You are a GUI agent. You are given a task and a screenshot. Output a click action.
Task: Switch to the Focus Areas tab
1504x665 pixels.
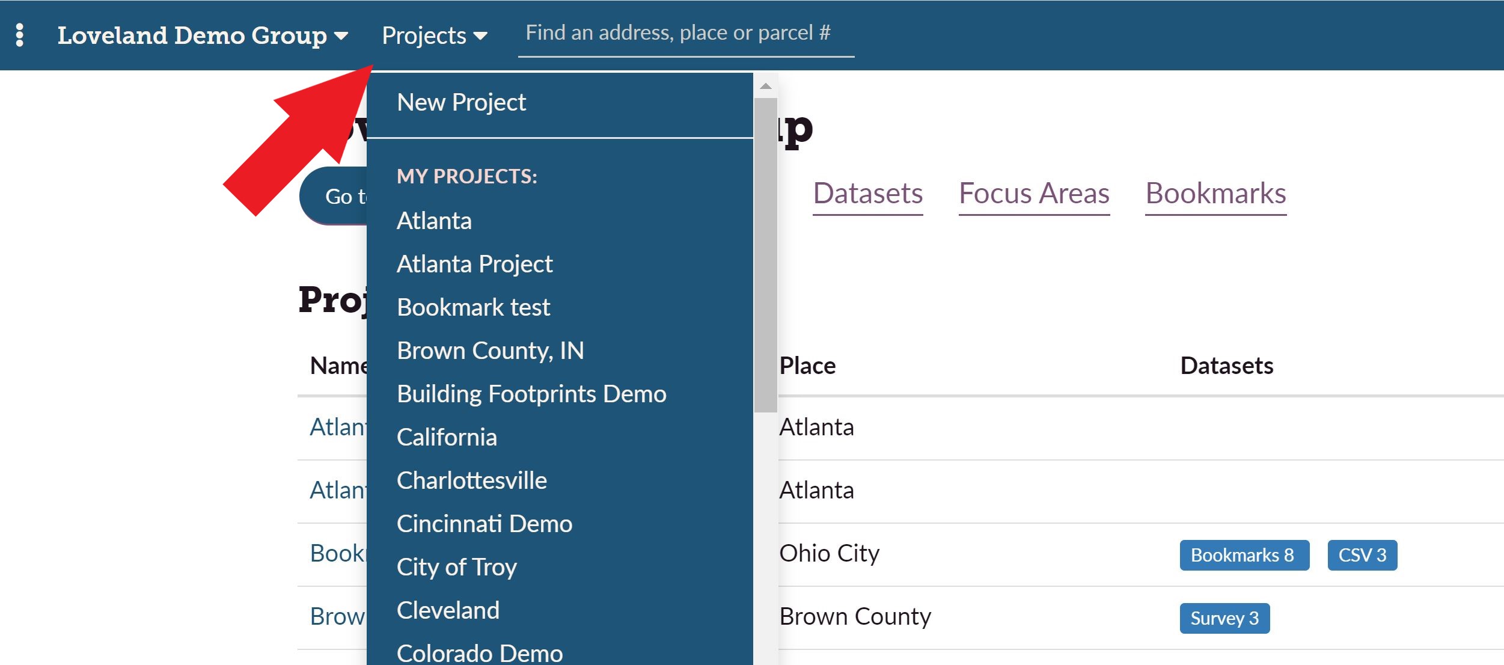point(1034,194)
